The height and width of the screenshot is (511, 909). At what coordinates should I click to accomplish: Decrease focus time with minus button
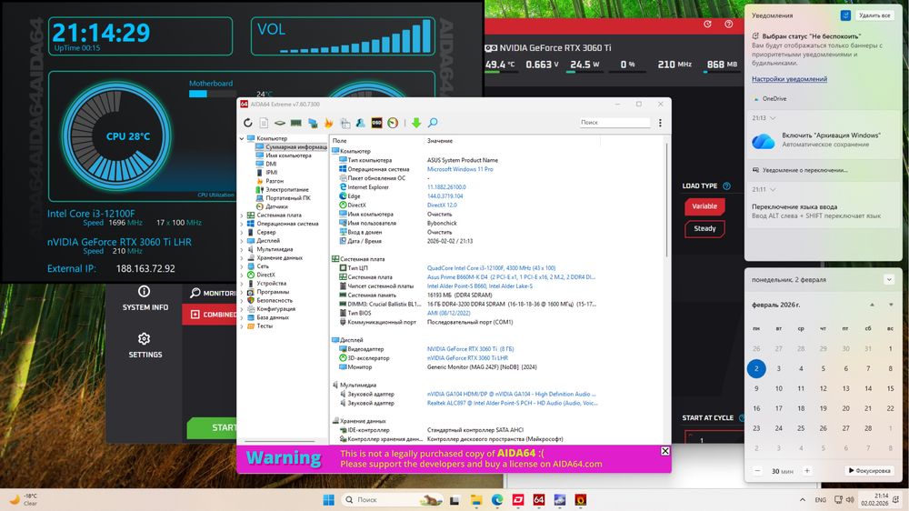click(x=757, y=470)
